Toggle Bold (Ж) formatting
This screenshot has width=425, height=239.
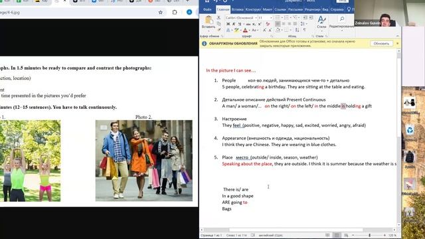228,24
